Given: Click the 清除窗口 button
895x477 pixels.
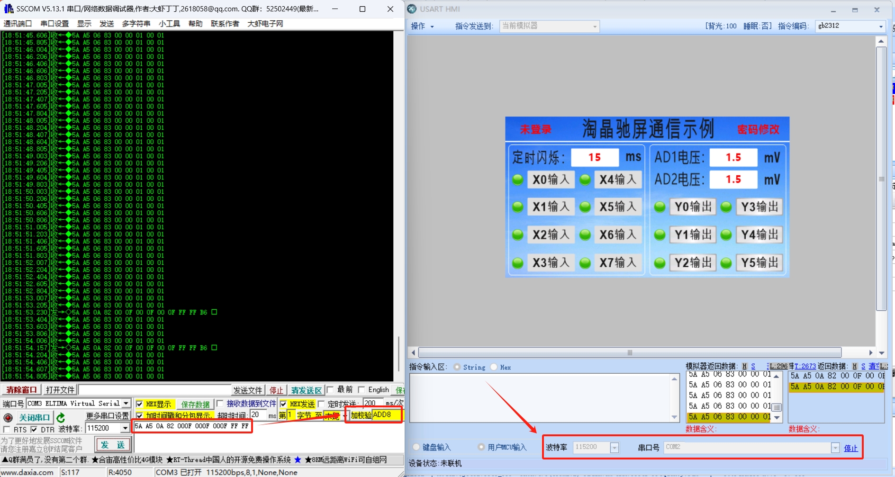Looking at the screenshot, I should pyautogui.click(x=21, y=390).
